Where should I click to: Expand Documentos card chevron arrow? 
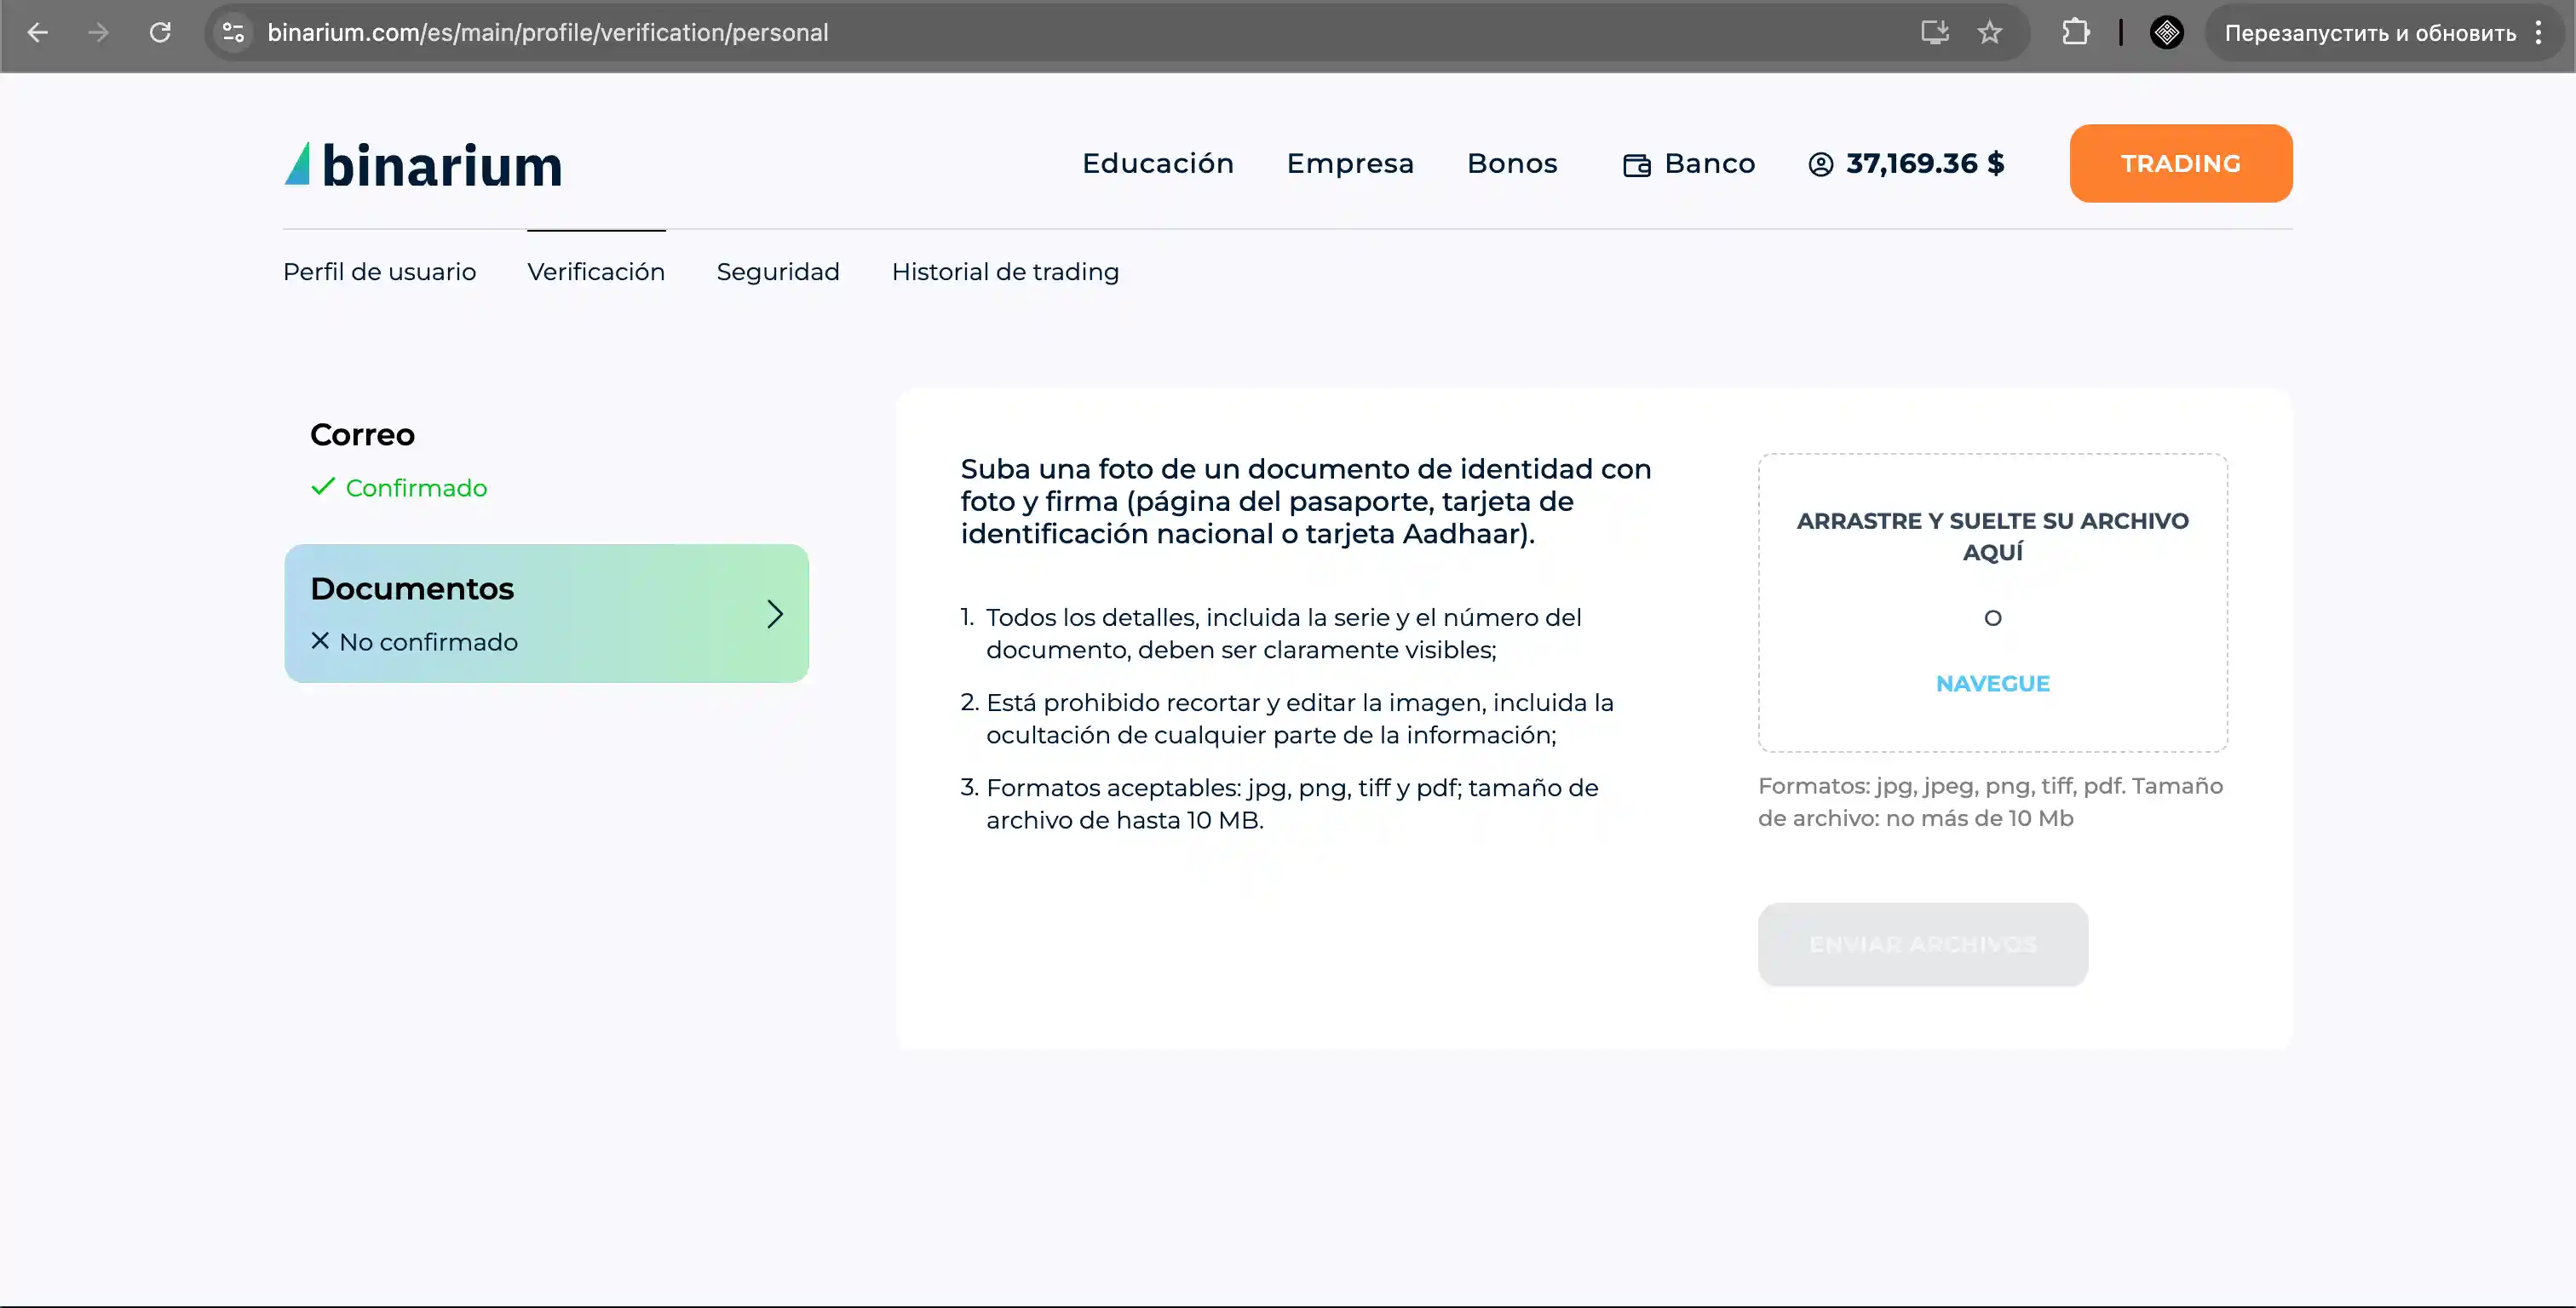(774, 613)
